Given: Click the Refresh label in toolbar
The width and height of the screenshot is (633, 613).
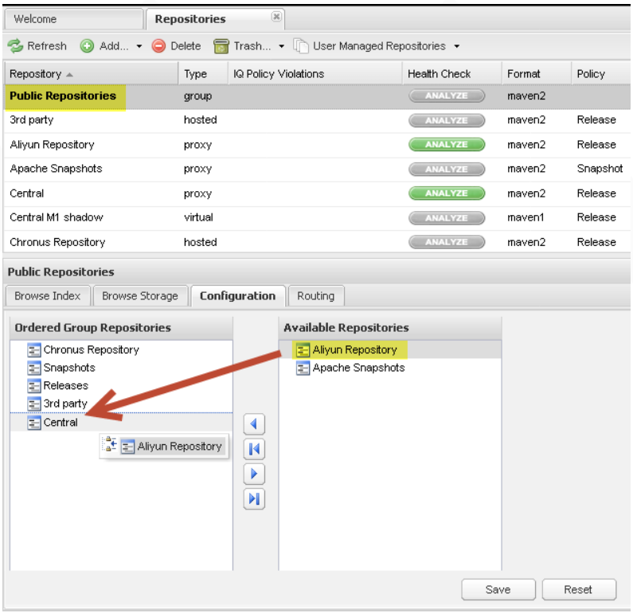Looking at the screenshot, I should point(47,46).
